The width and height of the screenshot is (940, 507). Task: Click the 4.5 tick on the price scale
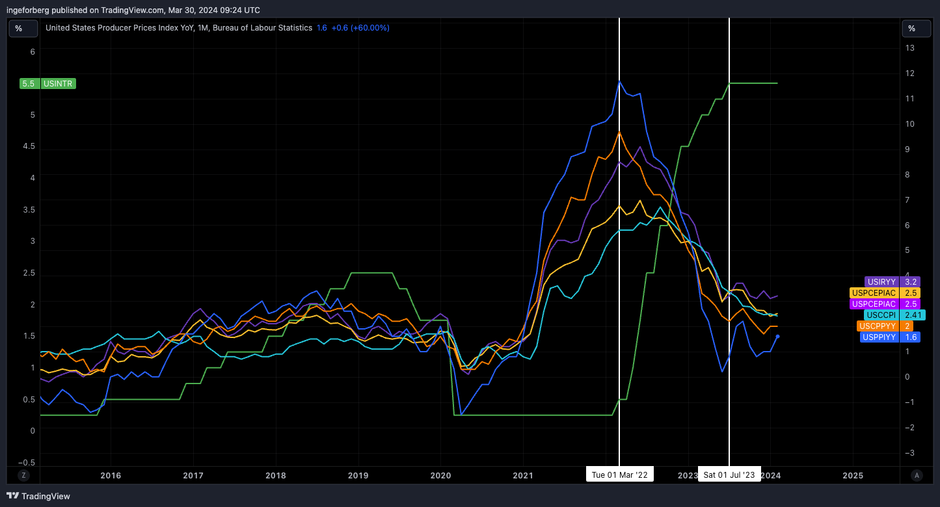pos(29,147)
